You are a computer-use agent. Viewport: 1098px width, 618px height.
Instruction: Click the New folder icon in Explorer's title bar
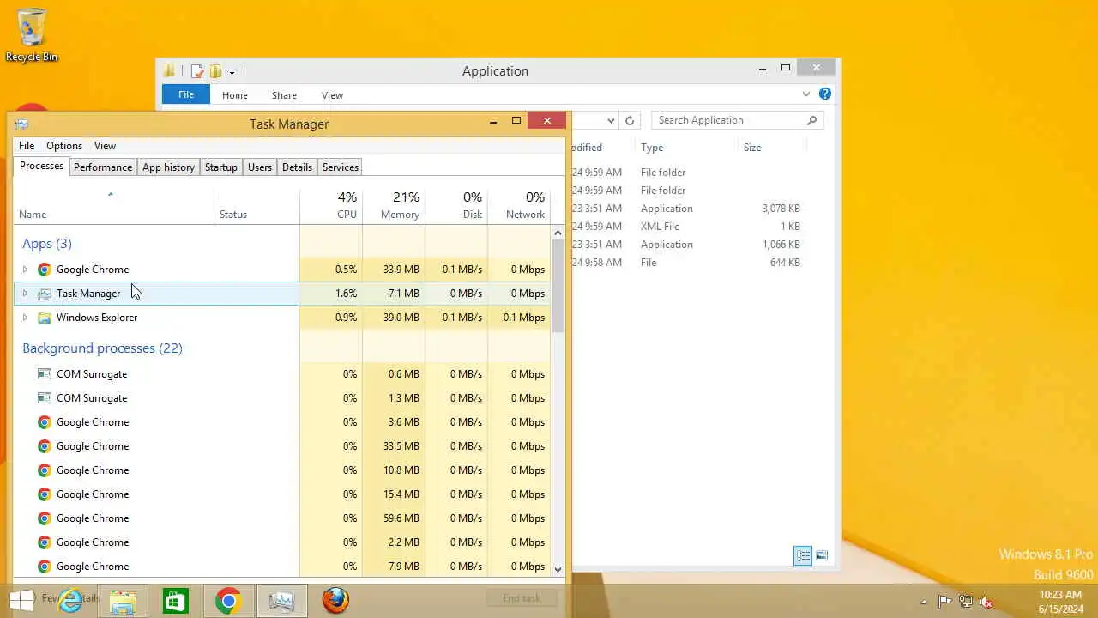click(x=215, y=71)
